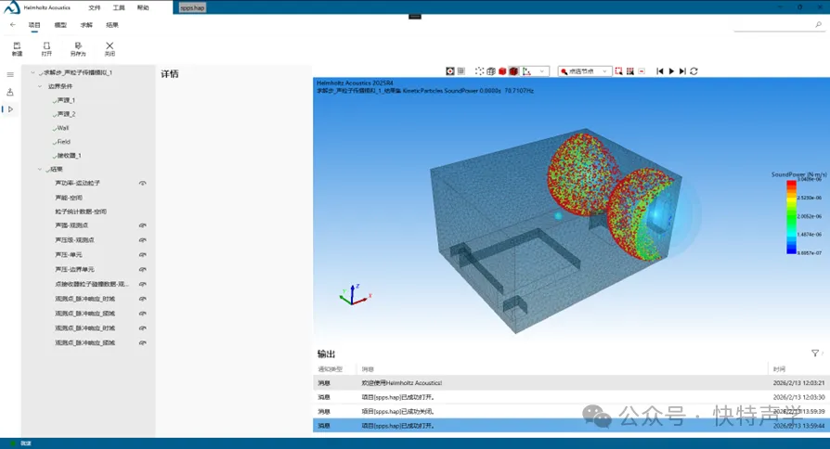The image size is (830, 449).
Task: Open the sidebar panel below the hamburger icon
Action: point(10,92)
